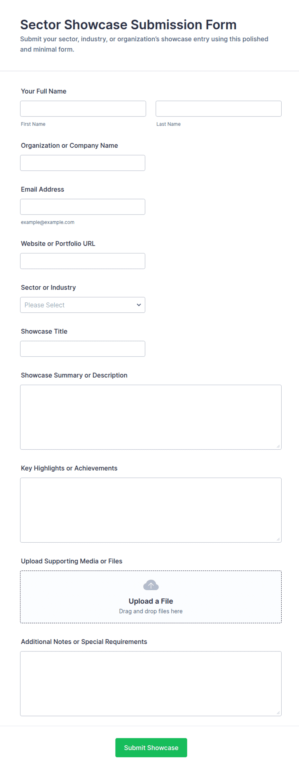Click the Drag and drop files here area

tap(151, 611)
